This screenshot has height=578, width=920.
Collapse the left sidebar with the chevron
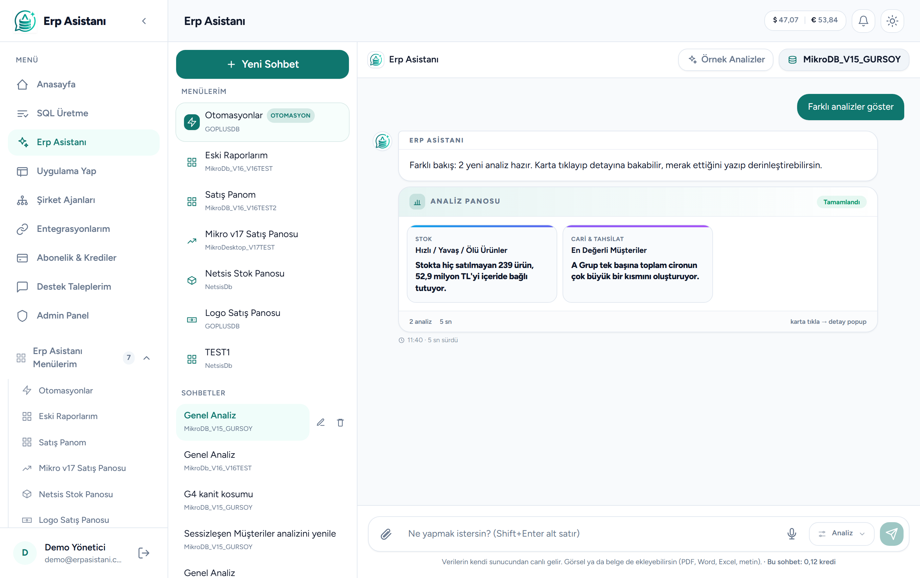144,21
